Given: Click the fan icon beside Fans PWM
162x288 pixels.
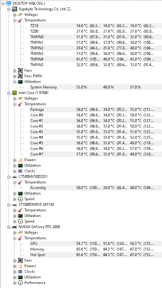Looking at the screenshot, I should [x=20, y=76].
